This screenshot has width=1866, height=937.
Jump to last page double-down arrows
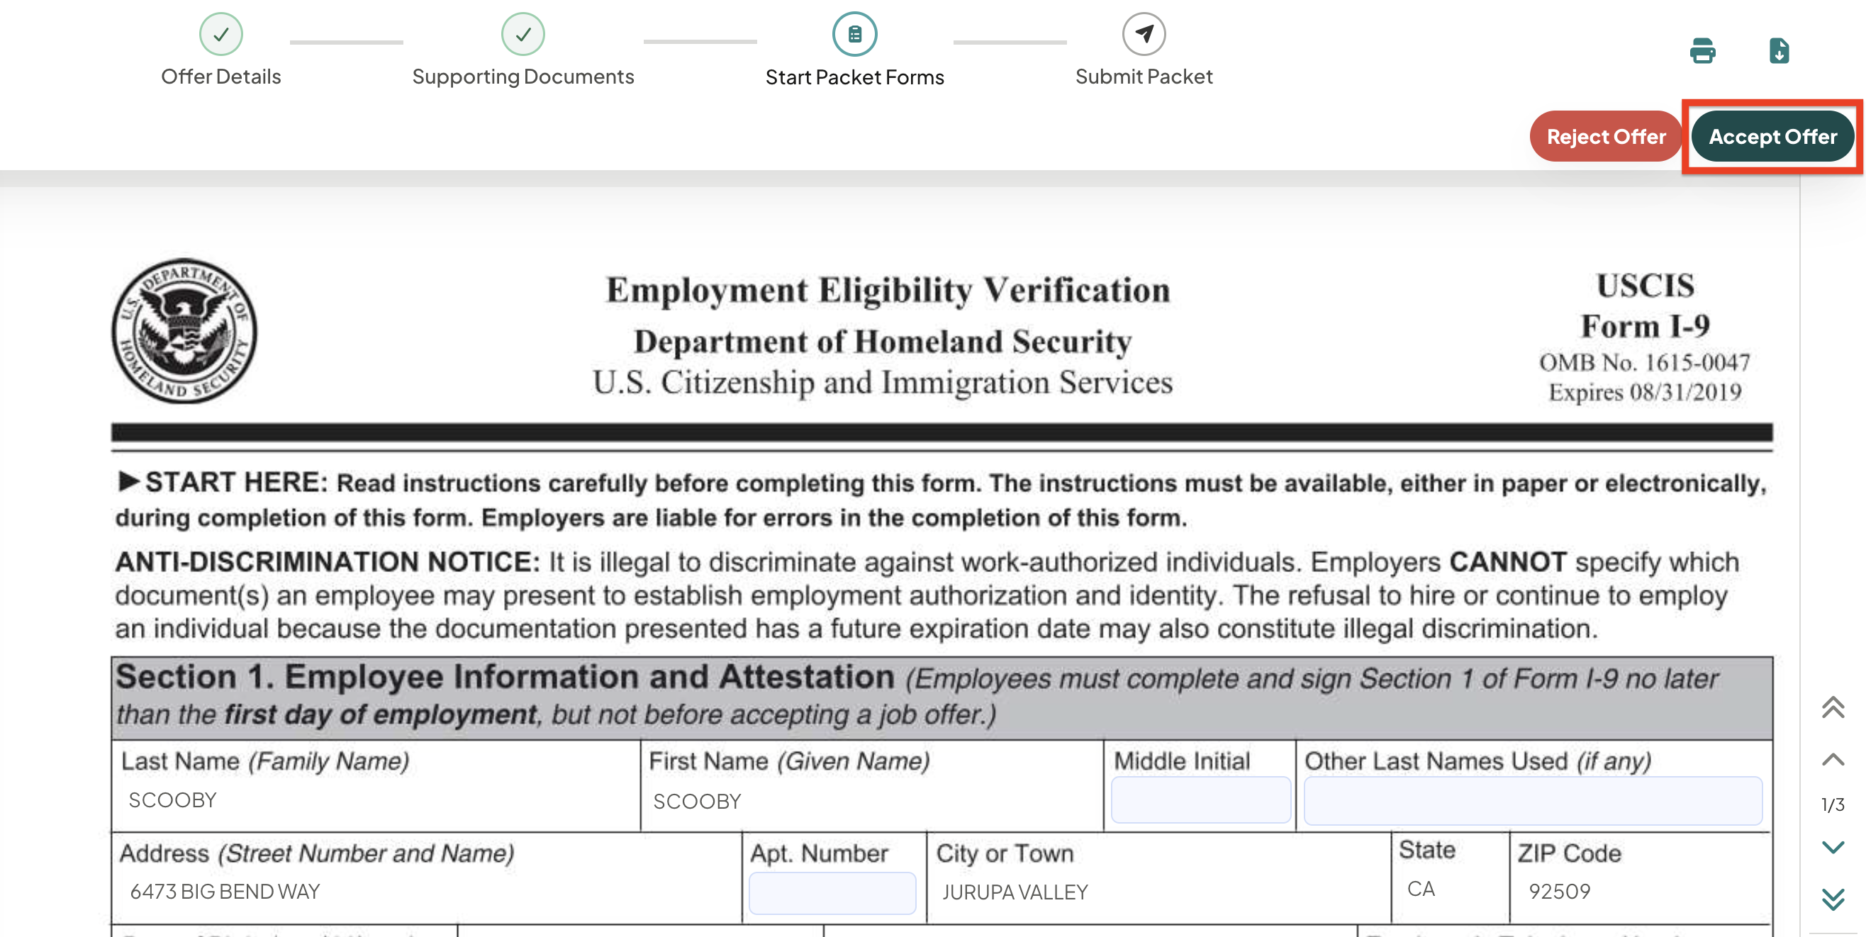pyautogui.click(x=1833, y=899)
